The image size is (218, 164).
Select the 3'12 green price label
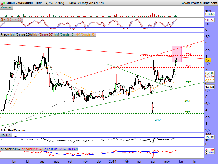pyautogui.click(x=158, y=120)
